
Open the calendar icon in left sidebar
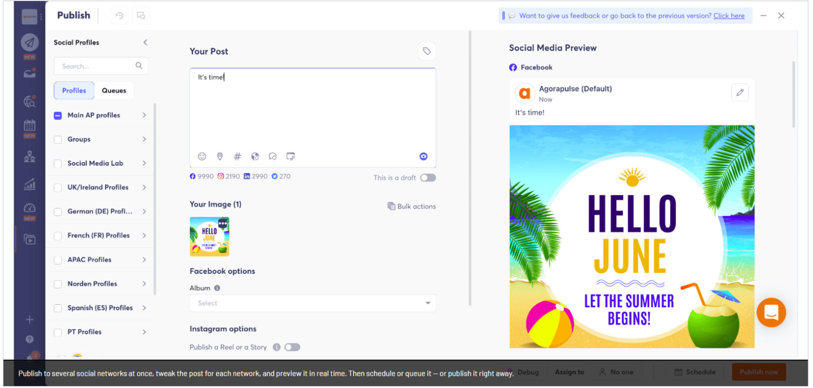point(29,125)
